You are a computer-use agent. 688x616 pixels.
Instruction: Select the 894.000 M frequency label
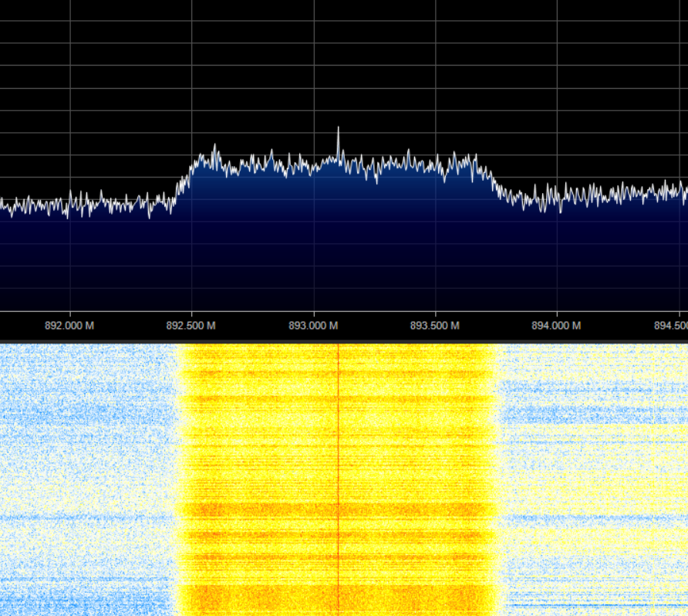pos(556,326)
